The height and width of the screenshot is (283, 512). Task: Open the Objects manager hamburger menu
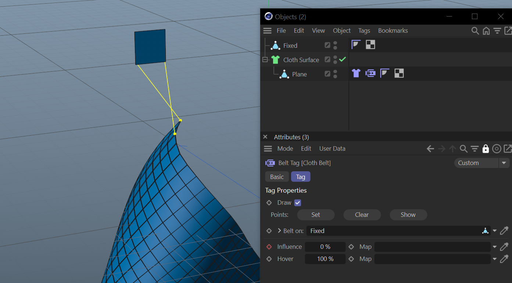click(268, 31)
